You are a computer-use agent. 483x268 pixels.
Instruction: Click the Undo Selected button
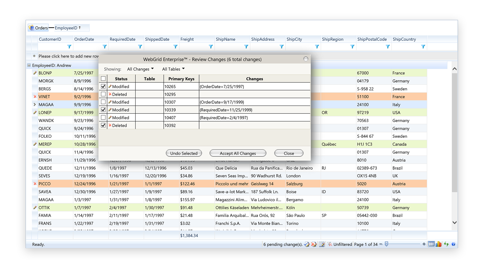coord(184,153)
